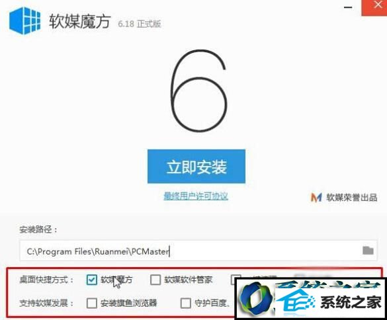This screenshot has height=320, width=387.
Task: Open the 最终用户许可协议 link
Action: 196,196
